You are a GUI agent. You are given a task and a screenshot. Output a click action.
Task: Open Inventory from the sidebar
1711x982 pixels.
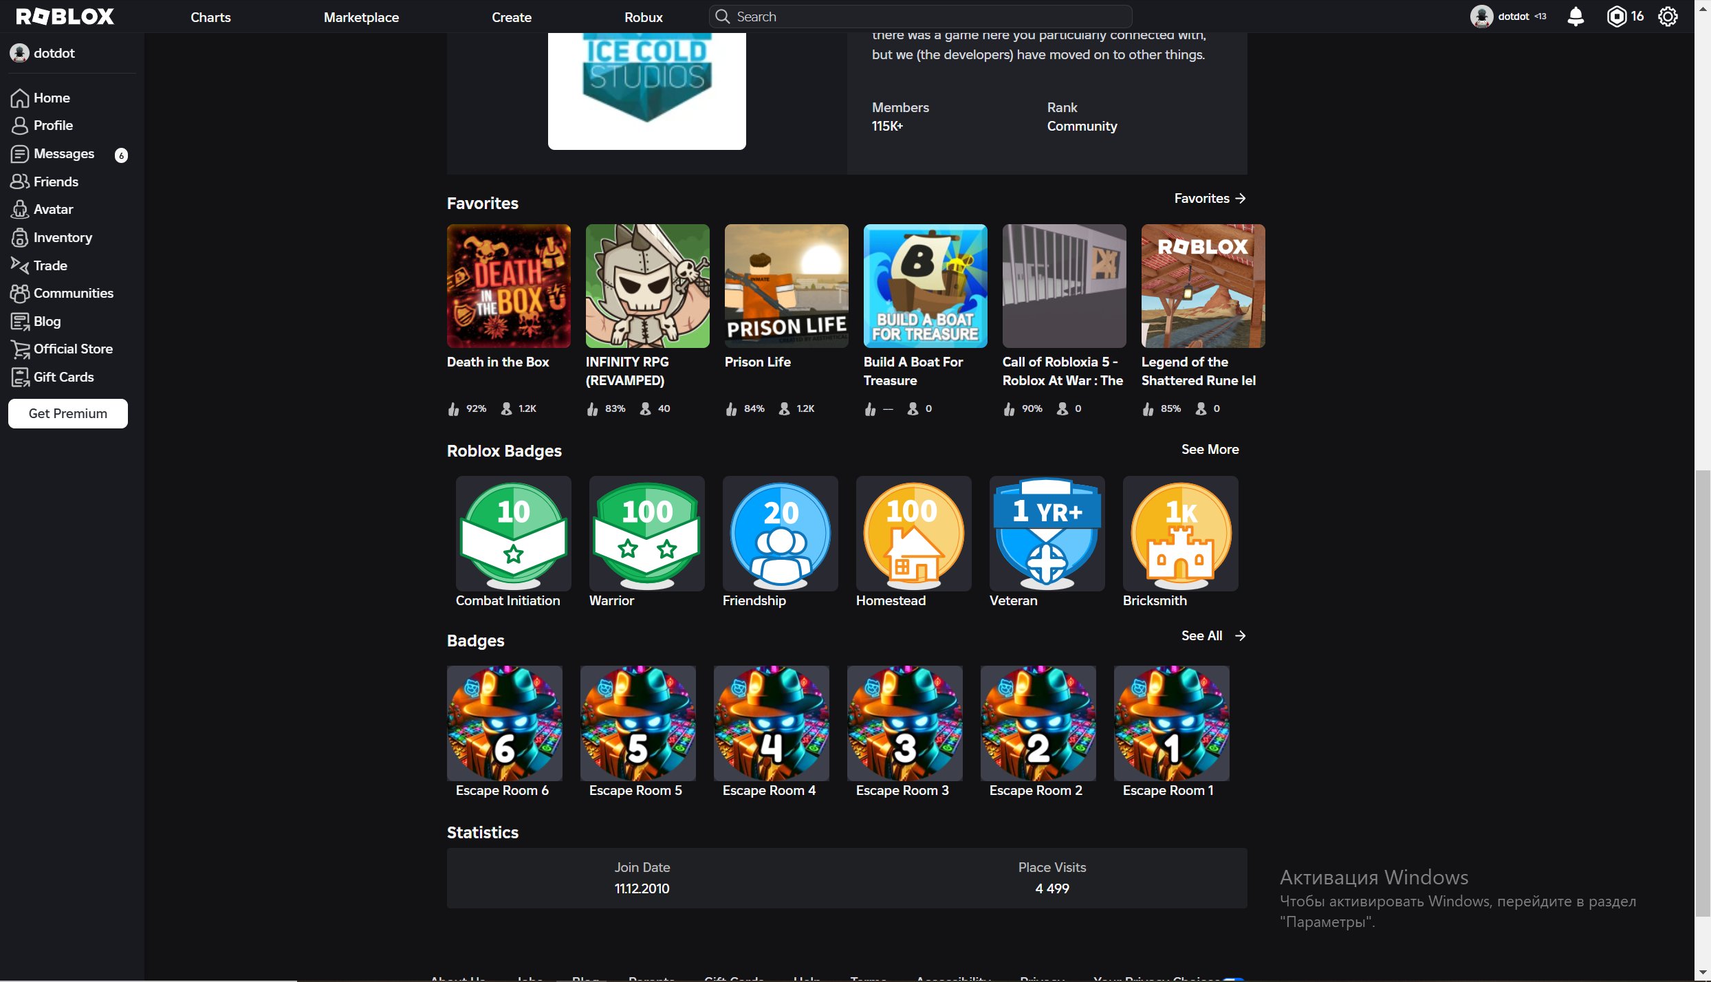pos(52,237)
